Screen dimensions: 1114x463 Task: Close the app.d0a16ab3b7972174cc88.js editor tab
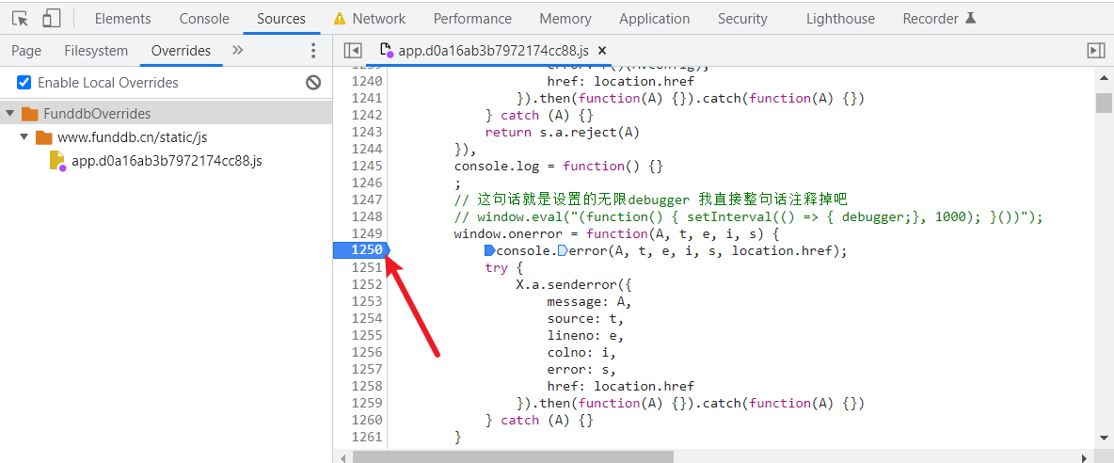click(602, 51)
